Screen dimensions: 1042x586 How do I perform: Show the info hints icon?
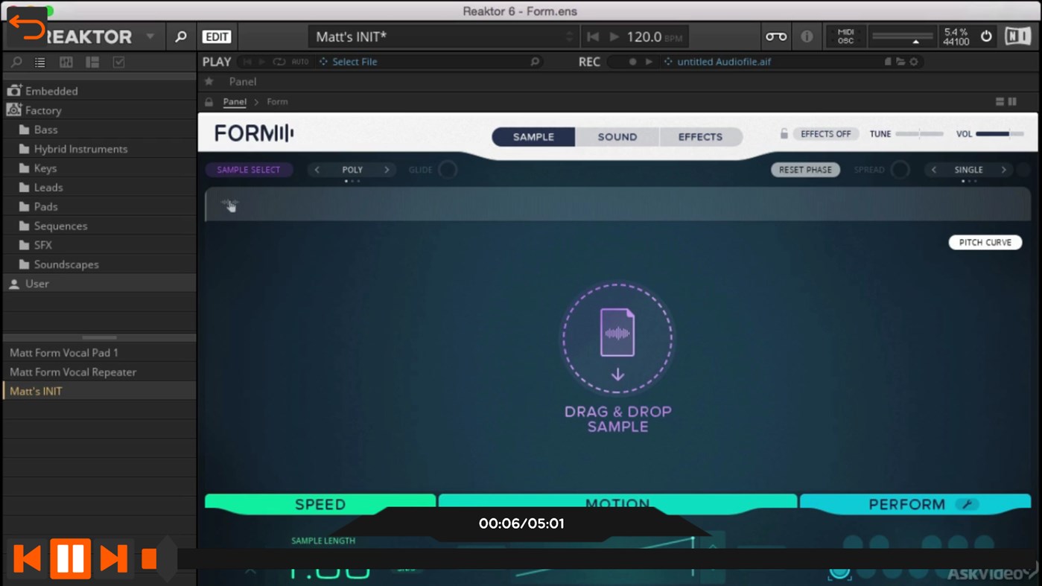807,36
